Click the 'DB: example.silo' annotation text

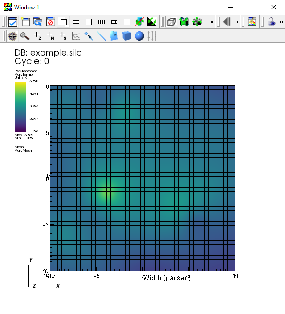click(x=48, y=53)
